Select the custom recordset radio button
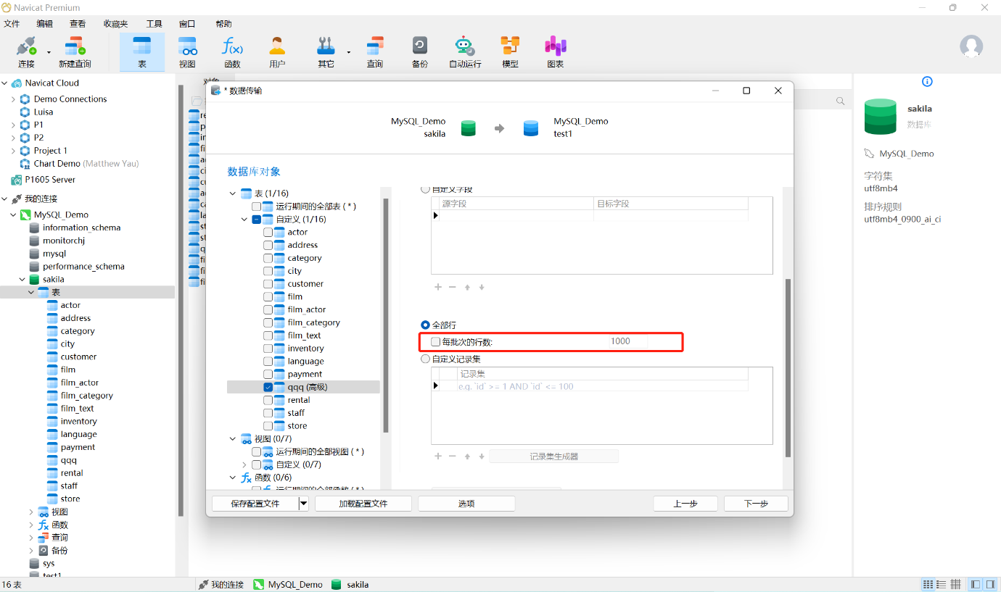This screenshot has width=1001, height=592. coord(426,359)
